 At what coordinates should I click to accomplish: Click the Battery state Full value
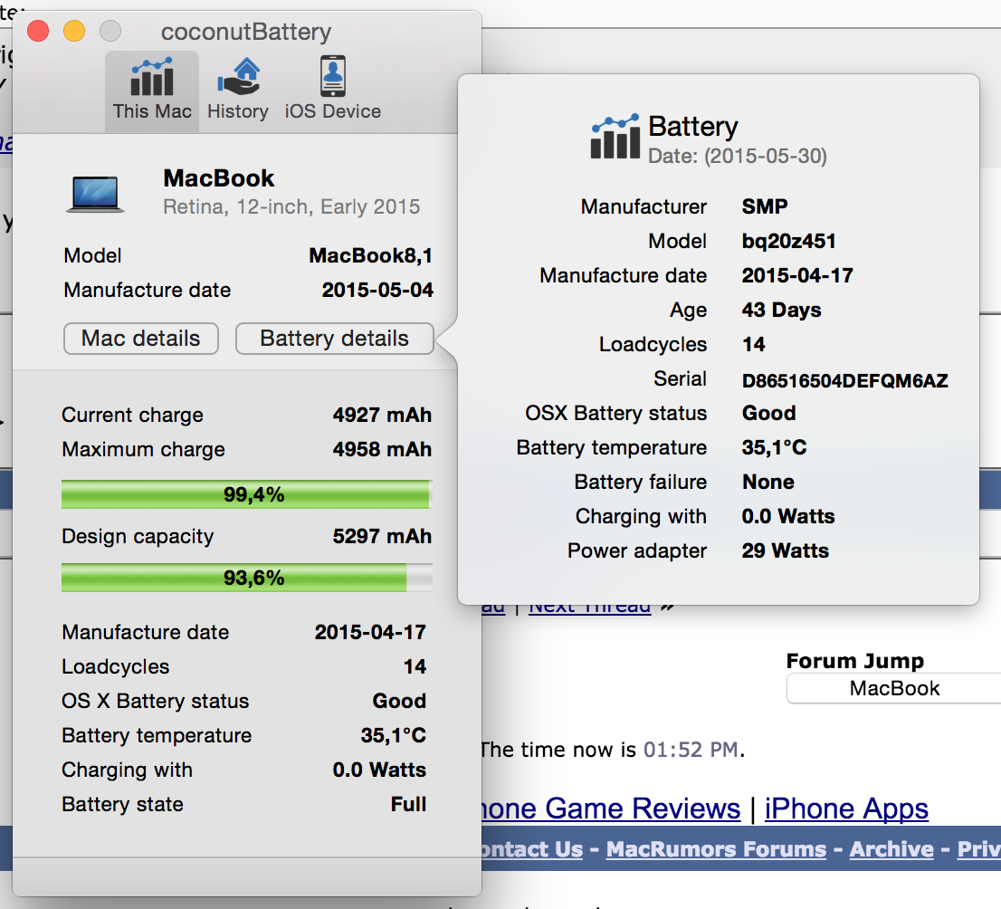pyautogui.click(x=408, y=804)
